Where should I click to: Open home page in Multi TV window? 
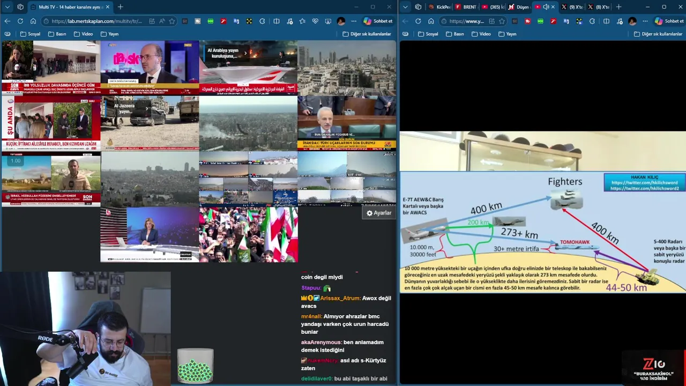click(33, 21)
